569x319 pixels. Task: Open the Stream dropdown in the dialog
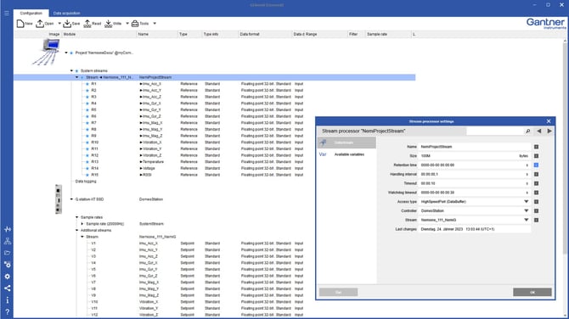[x=527, y=220]
